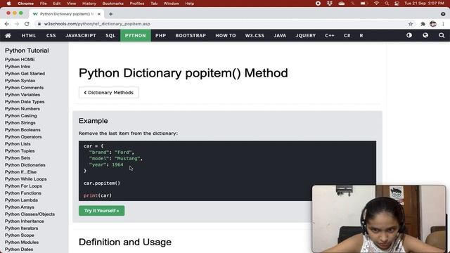Open Python Lambda sidebar link

coord(21,200)
